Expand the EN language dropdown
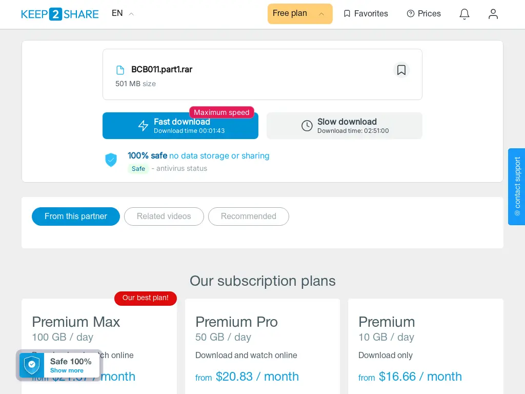525x394 pixels. 123,13
